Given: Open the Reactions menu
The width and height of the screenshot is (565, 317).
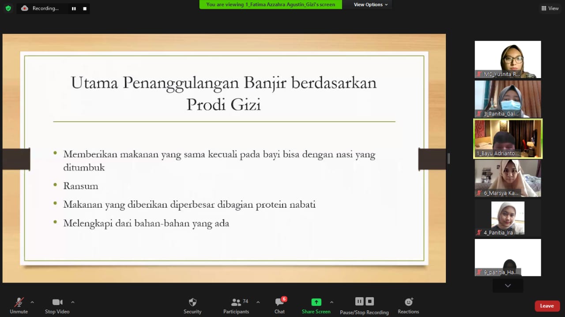Looking at the screenshot, I should (x=408, y=305).
